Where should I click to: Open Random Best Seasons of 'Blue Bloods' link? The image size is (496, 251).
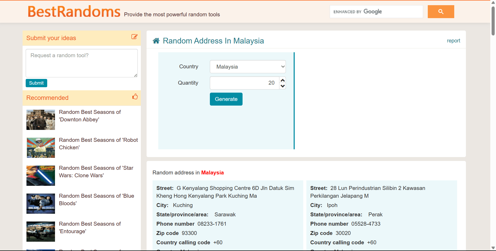point(97,200)
